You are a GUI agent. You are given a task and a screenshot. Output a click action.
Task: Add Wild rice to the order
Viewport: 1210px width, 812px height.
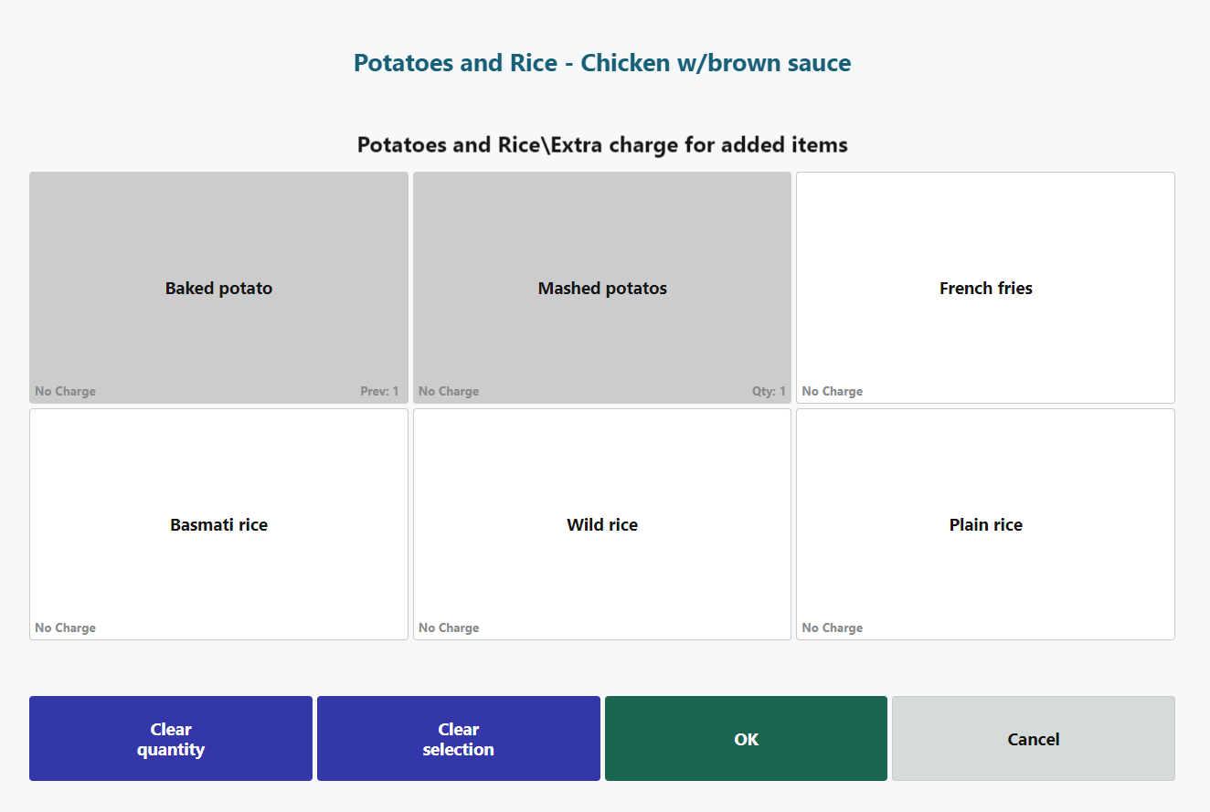click(x=602, y=524)
